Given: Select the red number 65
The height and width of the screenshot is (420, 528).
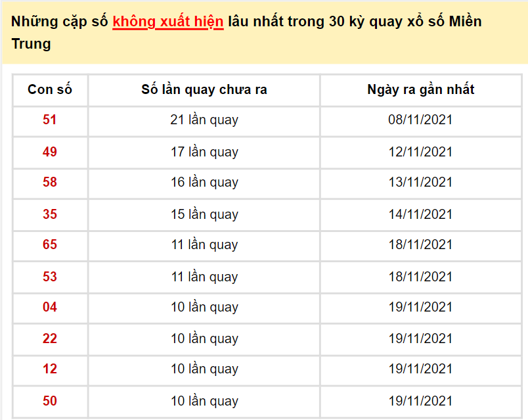Looking at the screenshot, I should pyautogui.click(x=50, y=245).
